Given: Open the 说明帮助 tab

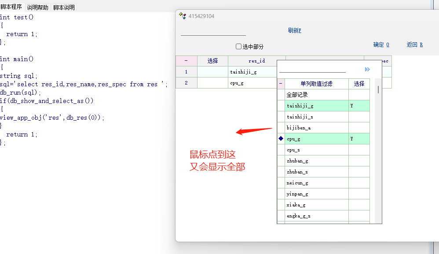Looking at the screenshot, I should (37, 7).
